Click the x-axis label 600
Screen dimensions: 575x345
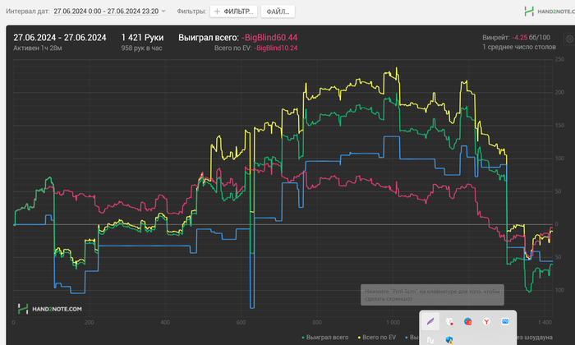click(241, 323)
